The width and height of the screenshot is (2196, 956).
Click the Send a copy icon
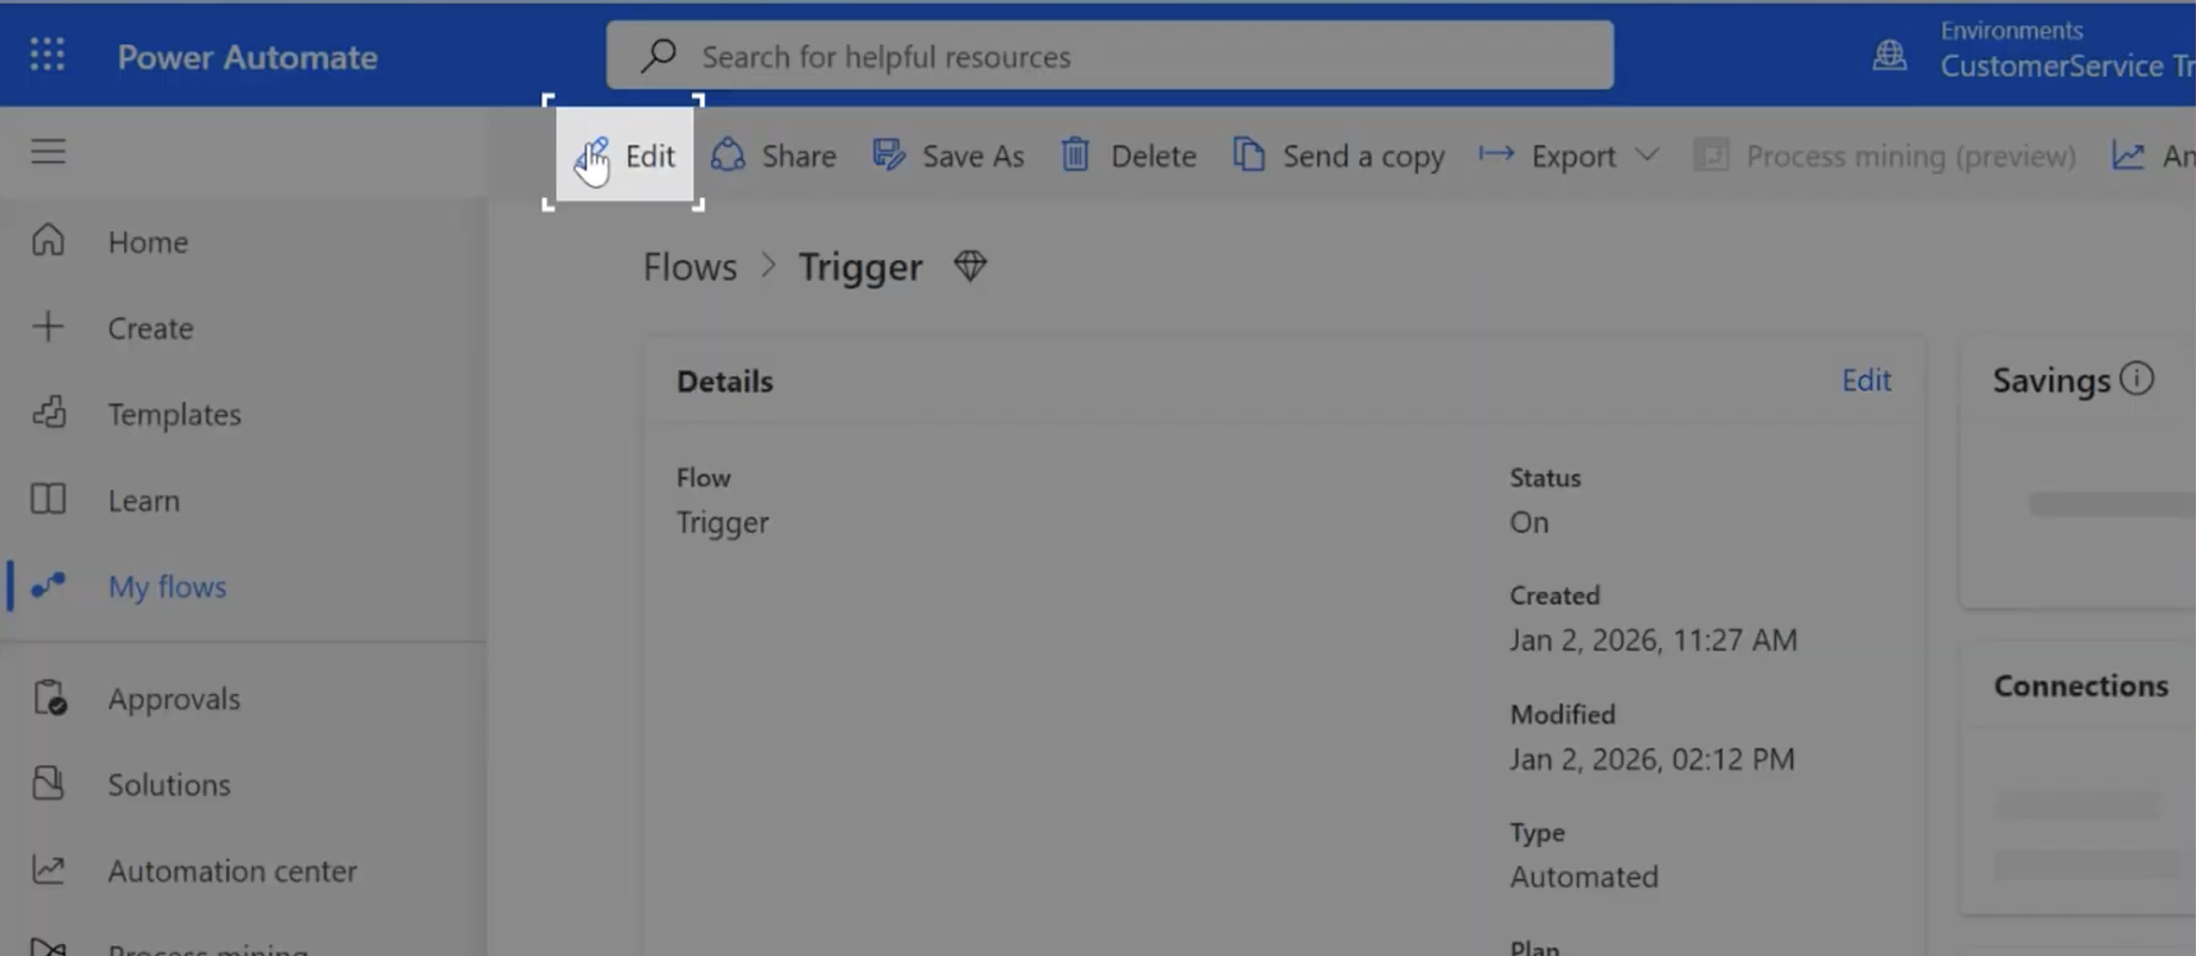click(x=1249, y=155)
